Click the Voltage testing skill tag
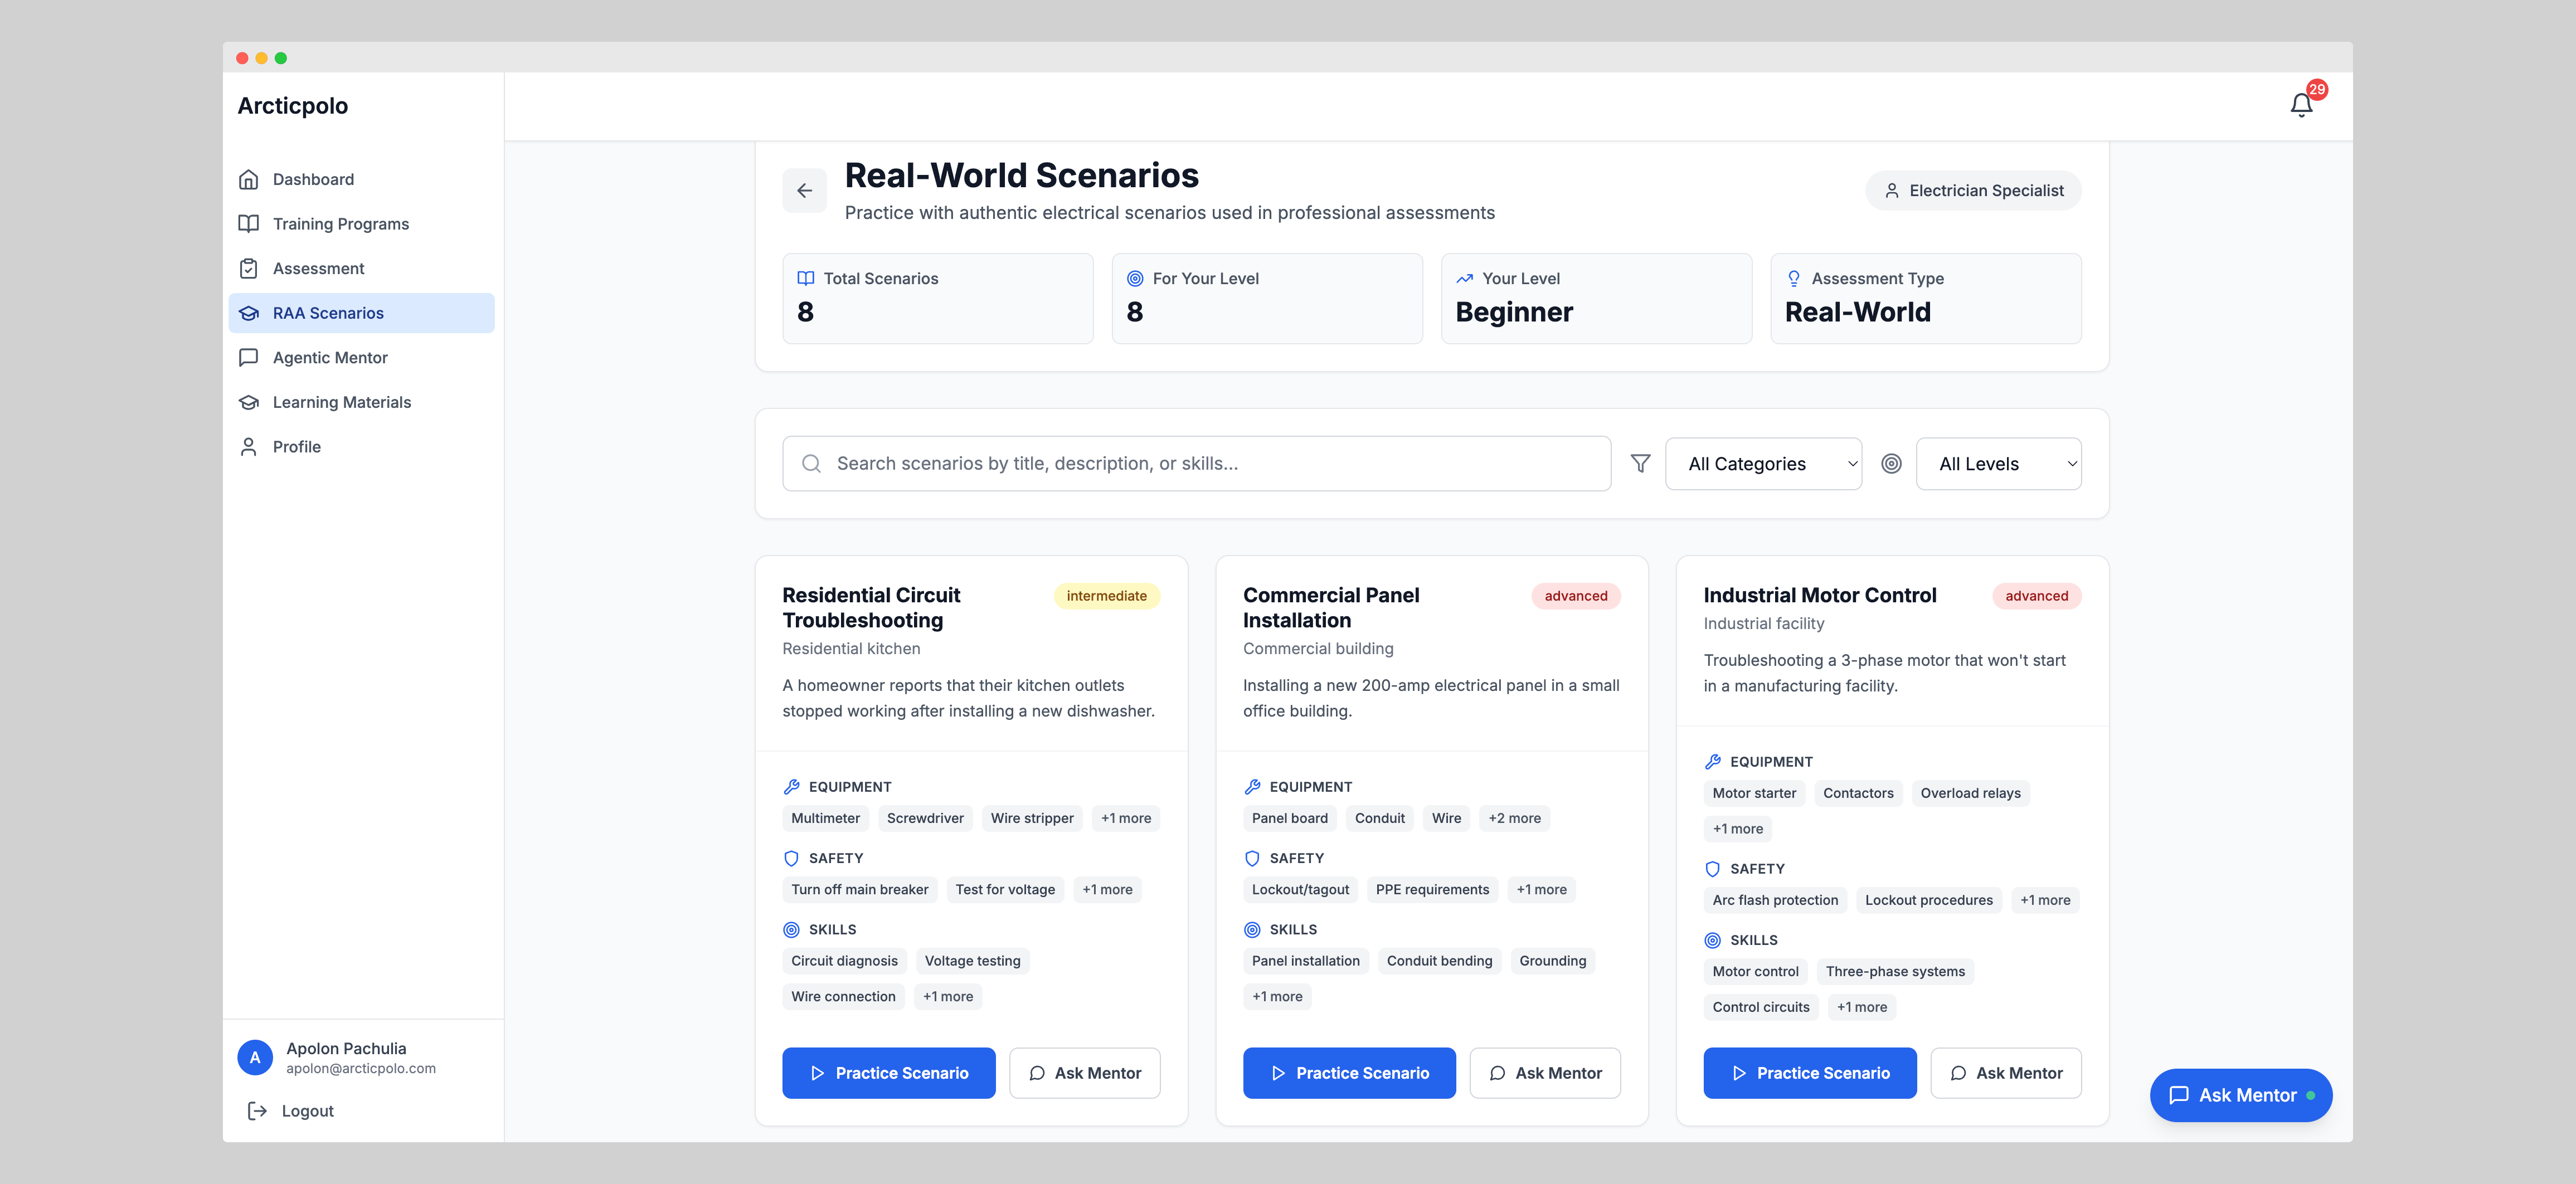The height and width of the screenshot is (1184, 2576). tap(972, 961)
